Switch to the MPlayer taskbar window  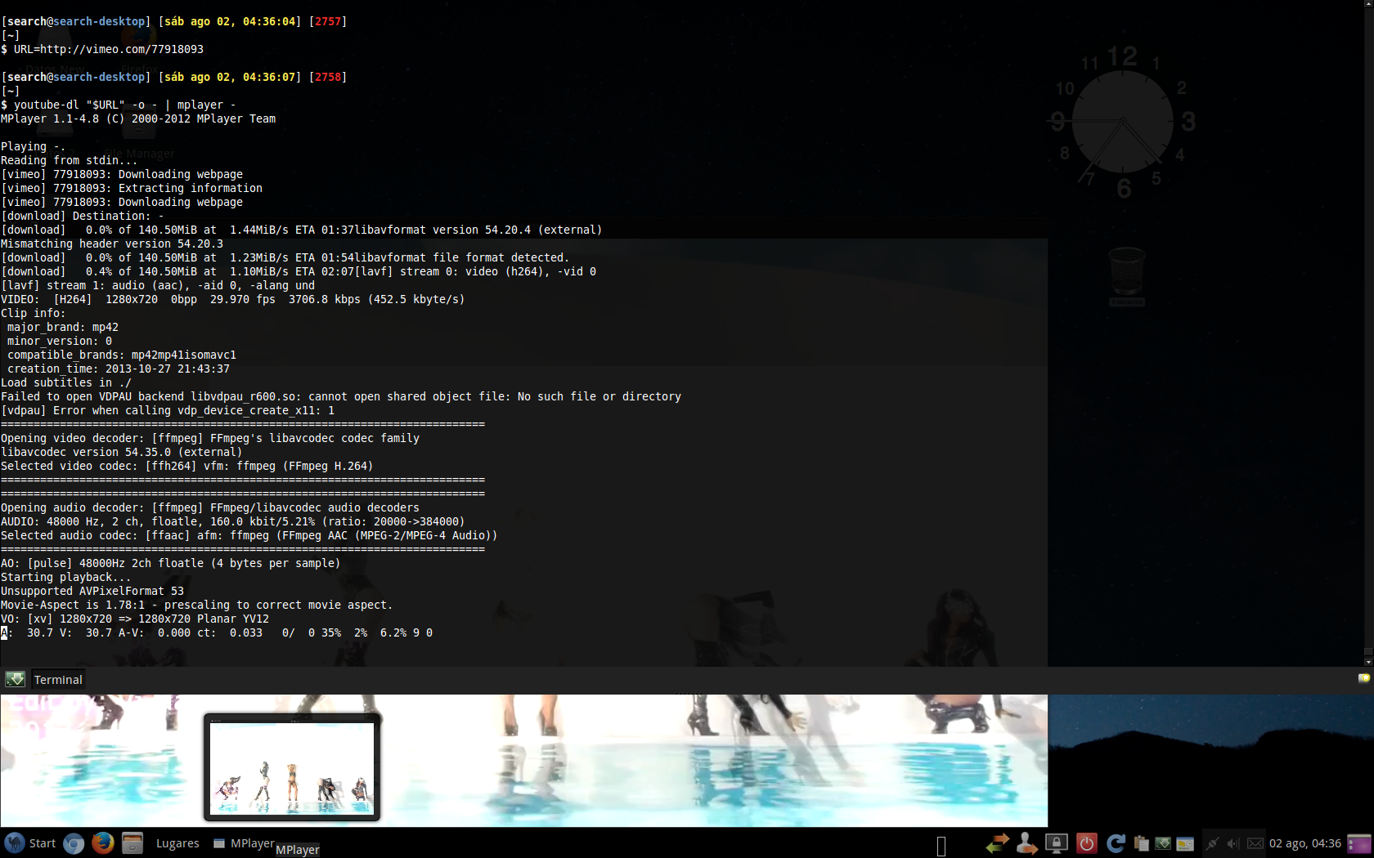click(244, 843)
